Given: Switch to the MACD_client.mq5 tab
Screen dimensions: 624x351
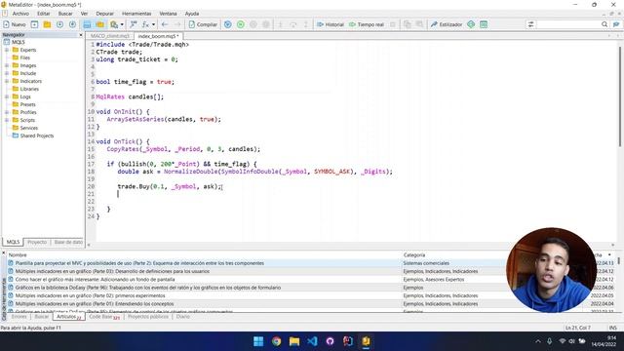Looking at the screenshot, I should coord(110,36).
